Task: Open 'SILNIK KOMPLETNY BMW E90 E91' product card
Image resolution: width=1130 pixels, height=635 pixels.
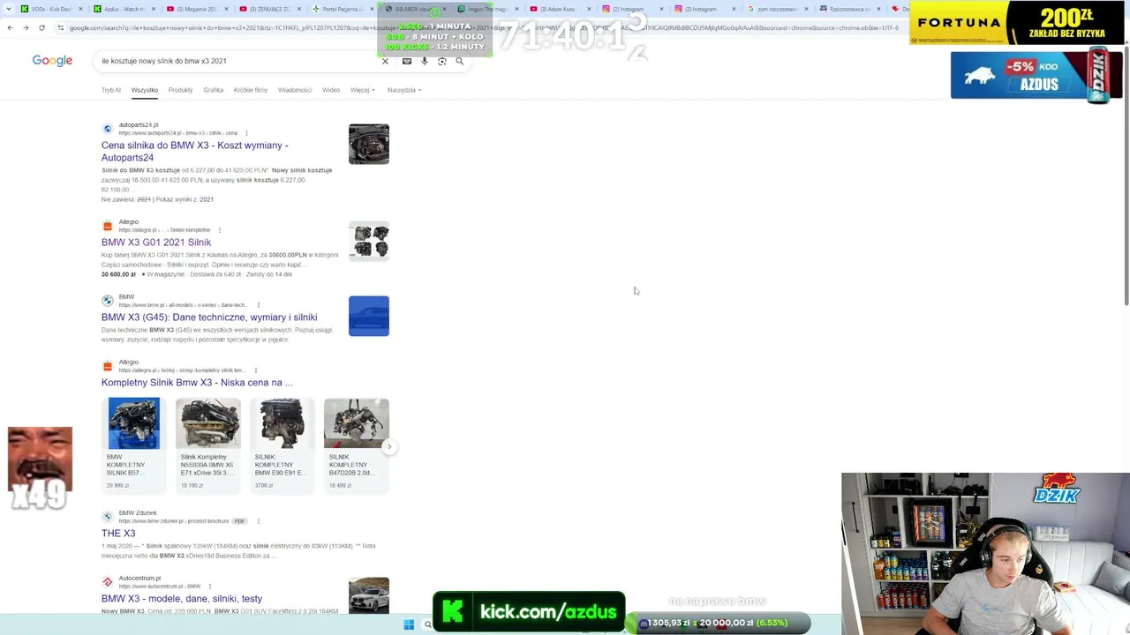Action: pos(282,444)
